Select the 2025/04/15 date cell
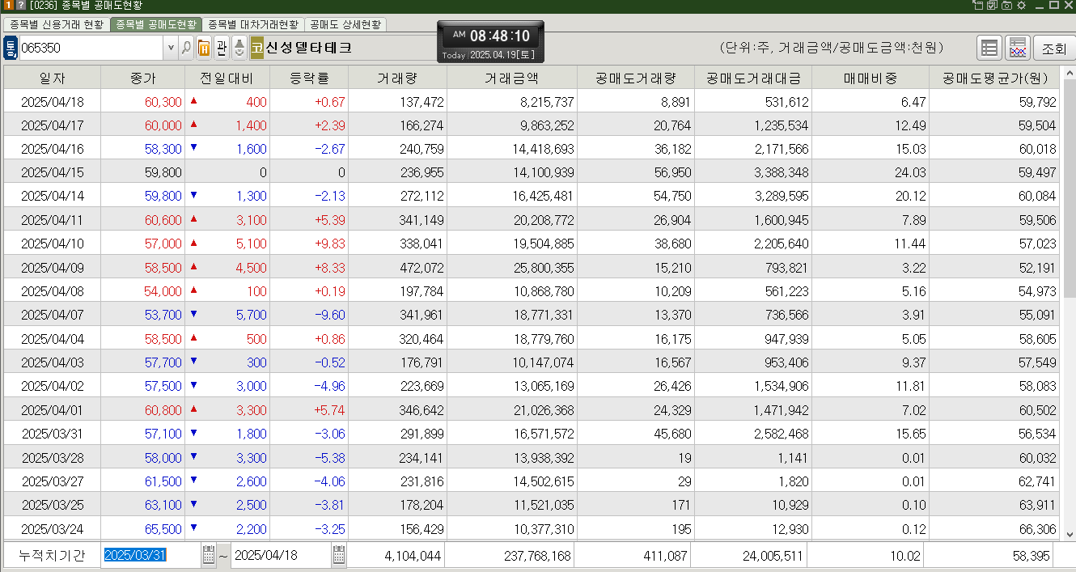 click(x=52, y=172)
